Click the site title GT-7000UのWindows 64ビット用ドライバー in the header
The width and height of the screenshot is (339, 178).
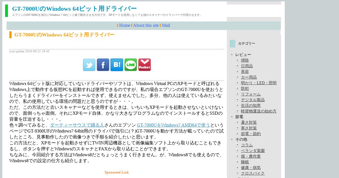pyautogui.click(x=74, y=8)
